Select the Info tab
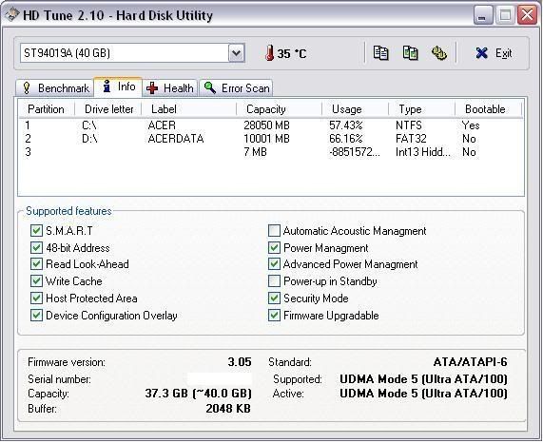This screenshot has width=543, height=443. pyautogui.click(x=118, y=87)
